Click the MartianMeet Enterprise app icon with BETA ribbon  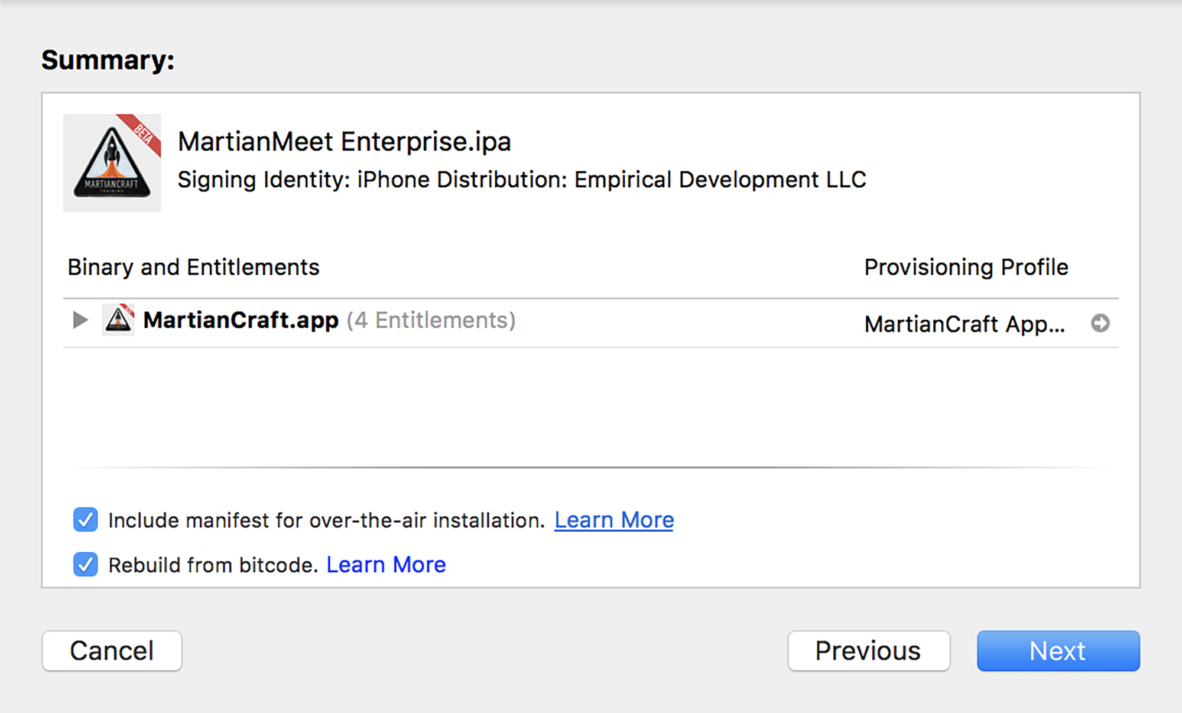112,163
